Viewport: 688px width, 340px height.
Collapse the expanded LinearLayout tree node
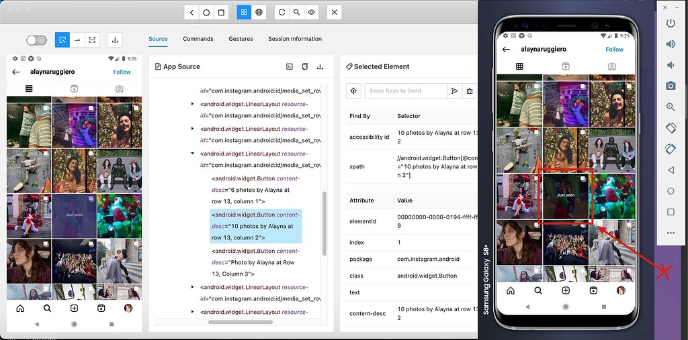coord(193,153)
